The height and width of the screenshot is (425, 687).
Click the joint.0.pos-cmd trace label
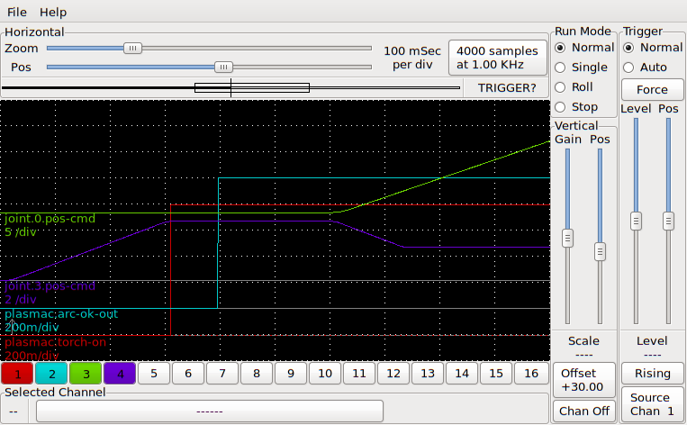click(x=50, y=218)
